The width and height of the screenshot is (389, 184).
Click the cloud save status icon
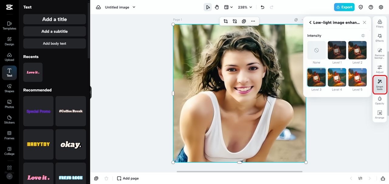coord(98,7)
